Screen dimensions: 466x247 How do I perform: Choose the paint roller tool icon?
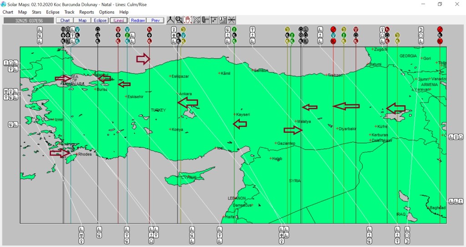(205, 20)
